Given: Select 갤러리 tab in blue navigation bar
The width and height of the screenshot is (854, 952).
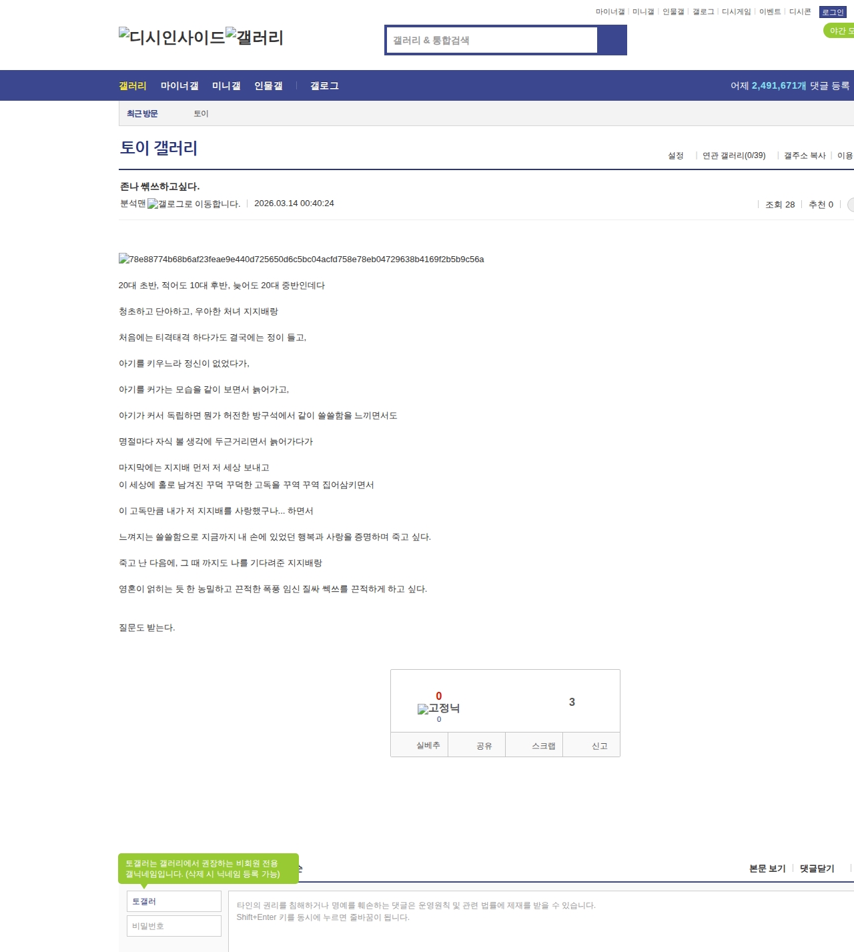Looking at the screenshot, I should pos(133,85).
